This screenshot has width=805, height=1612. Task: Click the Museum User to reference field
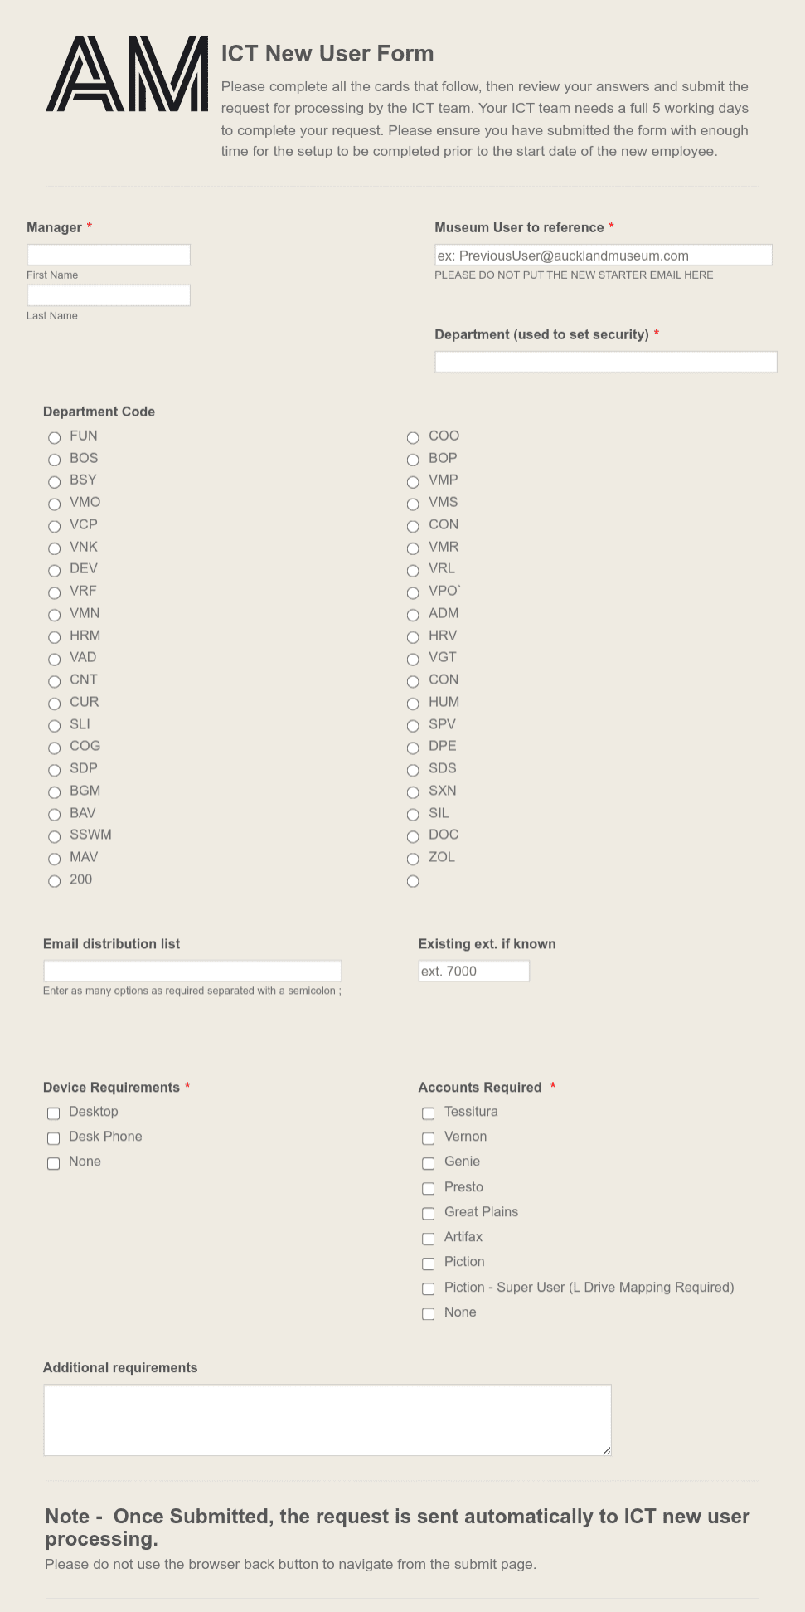[604, 255]
